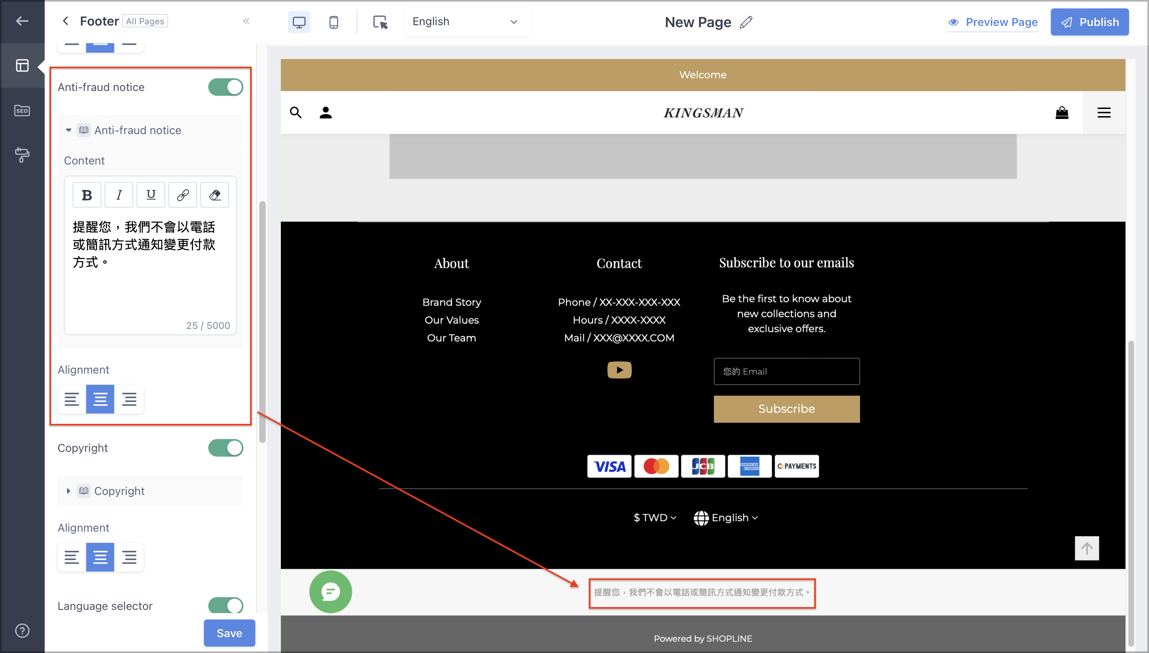Click the Link insertion icon

tap(182, 194)
